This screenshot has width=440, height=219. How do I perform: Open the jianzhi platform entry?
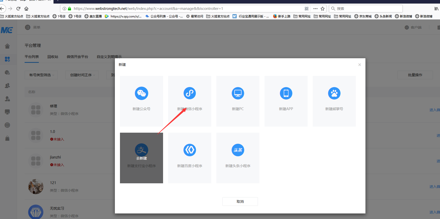click(x=55, y=157)
